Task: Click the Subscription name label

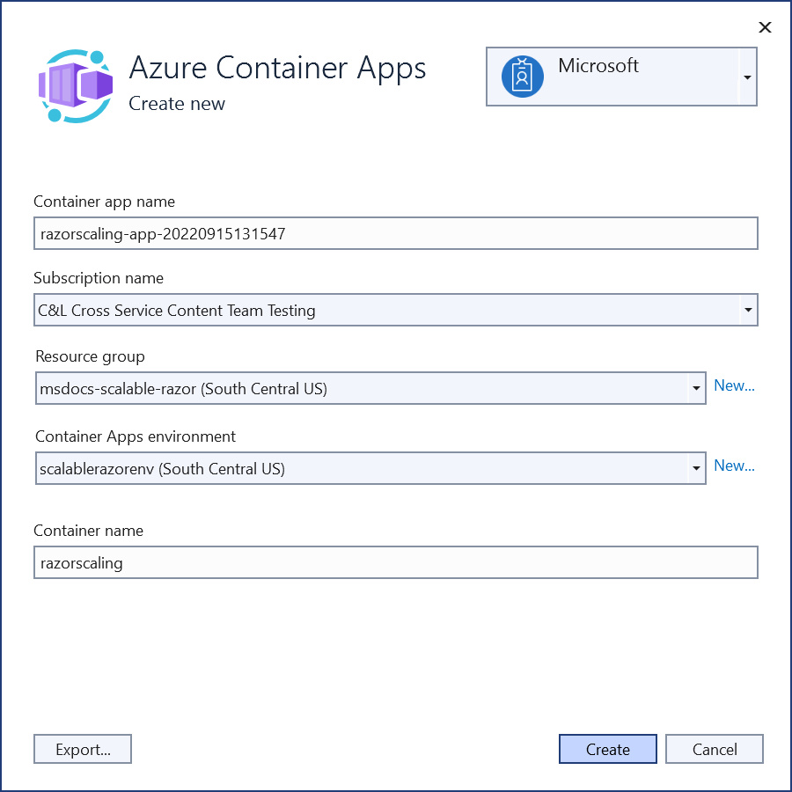Action: click(99, 278)
